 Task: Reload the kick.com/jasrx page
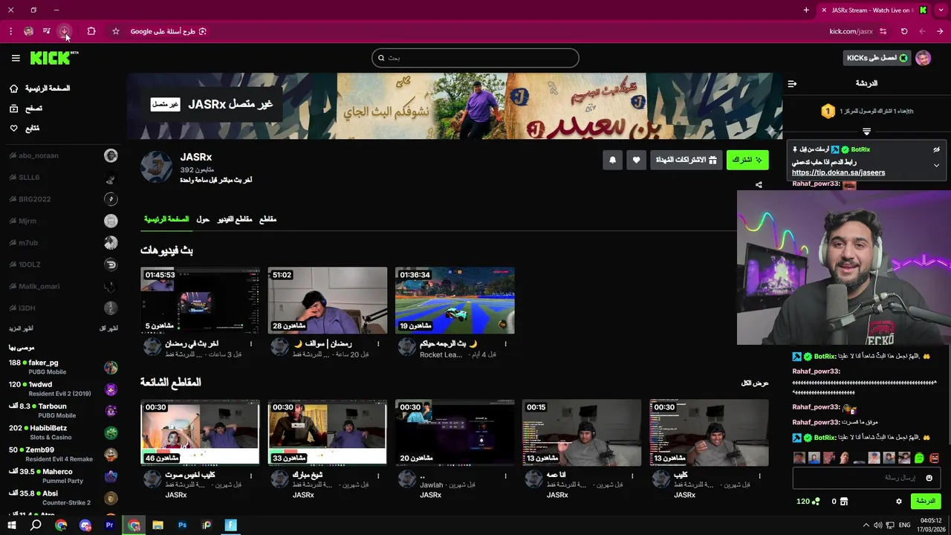[904, 31]
